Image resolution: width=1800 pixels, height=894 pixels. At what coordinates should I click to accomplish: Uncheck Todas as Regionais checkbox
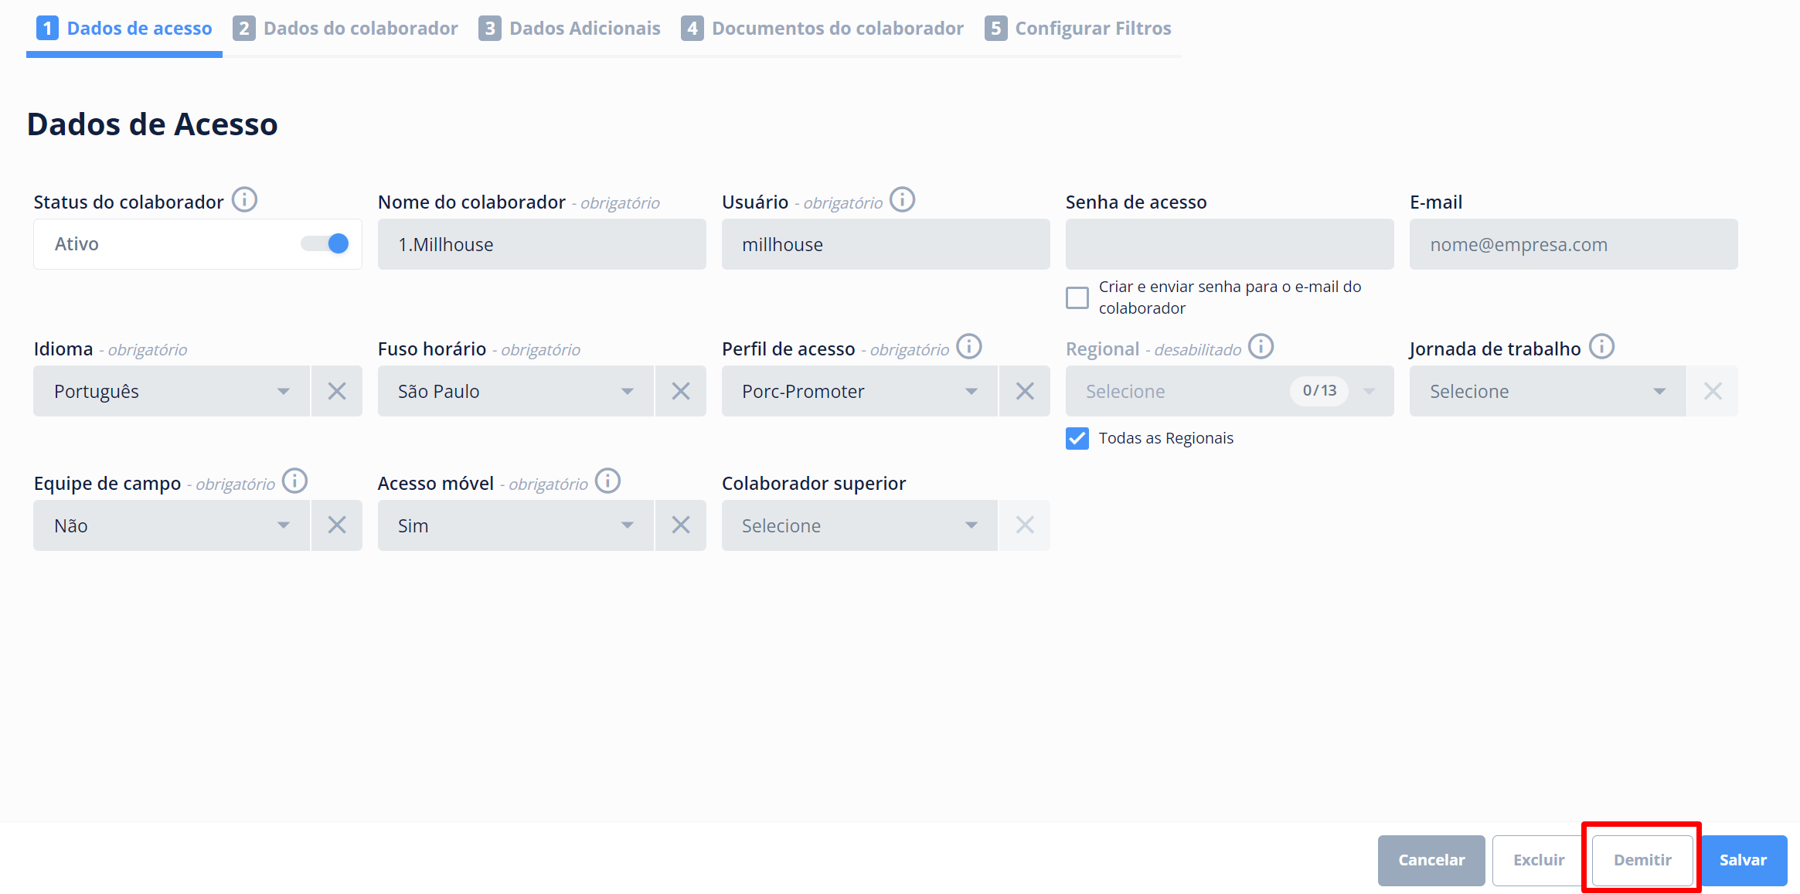(1077, 438)
